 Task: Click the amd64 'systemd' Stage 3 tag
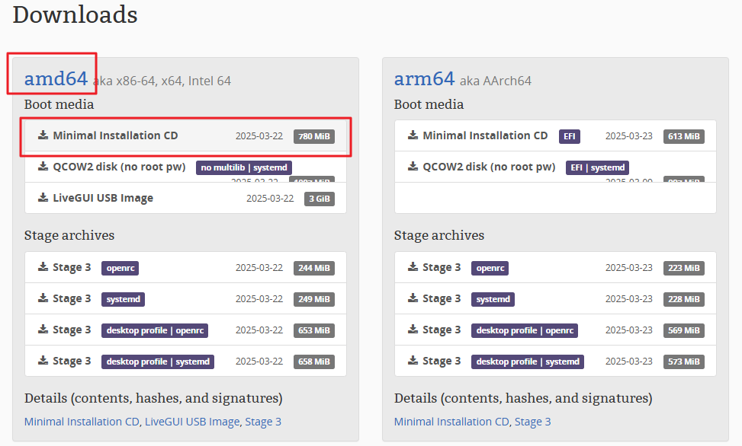pos(123,299)
